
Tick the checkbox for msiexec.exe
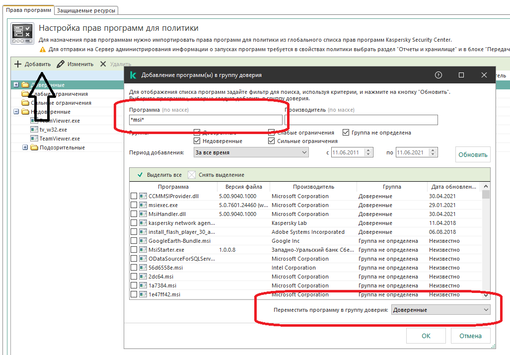(134, 205)
